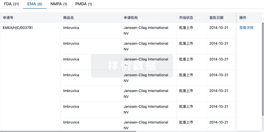Open the NMPA (1) tab
Image resolution: width=264 pixels, height=132 pixels.
(x=59, y=4)
